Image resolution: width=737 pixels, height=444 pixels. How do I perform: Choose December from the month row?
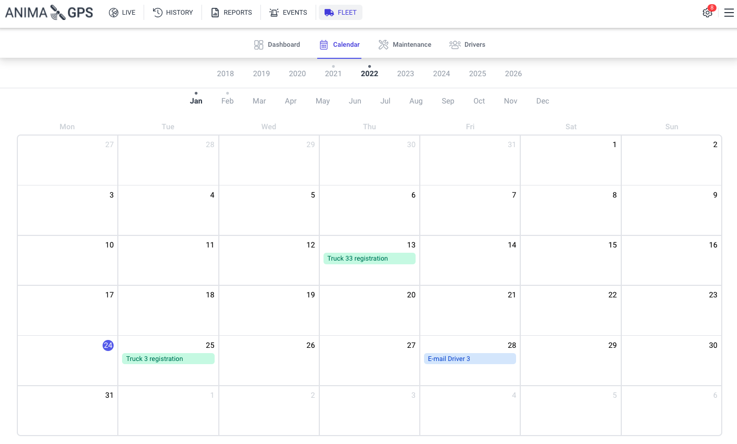[x=542, y=101]
